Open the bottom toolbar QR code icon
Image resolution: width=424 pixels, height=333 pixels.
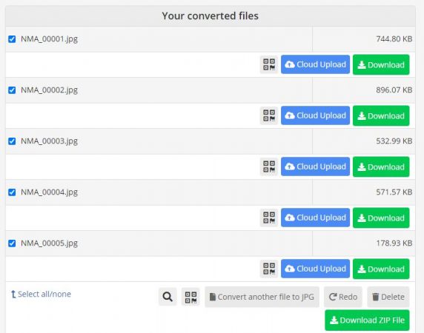(x=191, y=297)
